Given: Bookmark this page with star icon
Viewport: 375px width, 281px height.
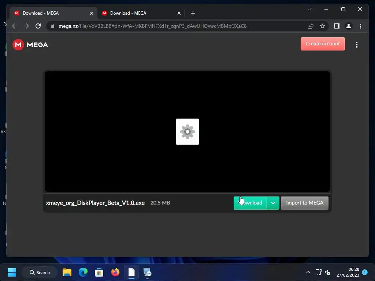Looking at the screenshot, I should (322, 26).
